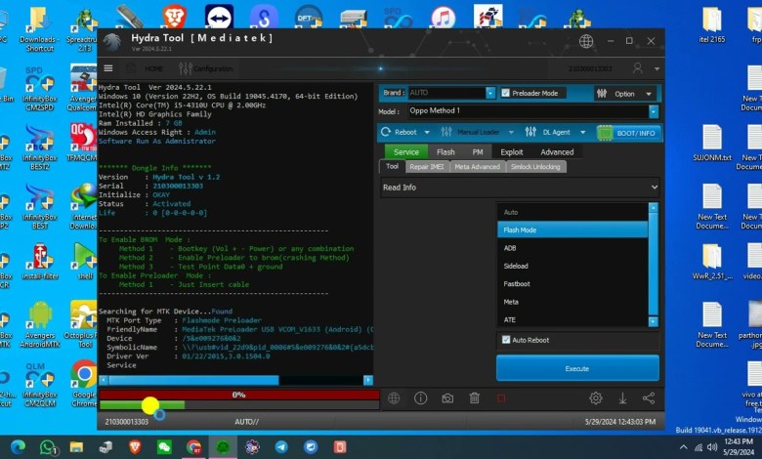Viewport: 762px width, 459px height.
Task: Open the Repair IMEI sub-tab
Action: point(427,167)
